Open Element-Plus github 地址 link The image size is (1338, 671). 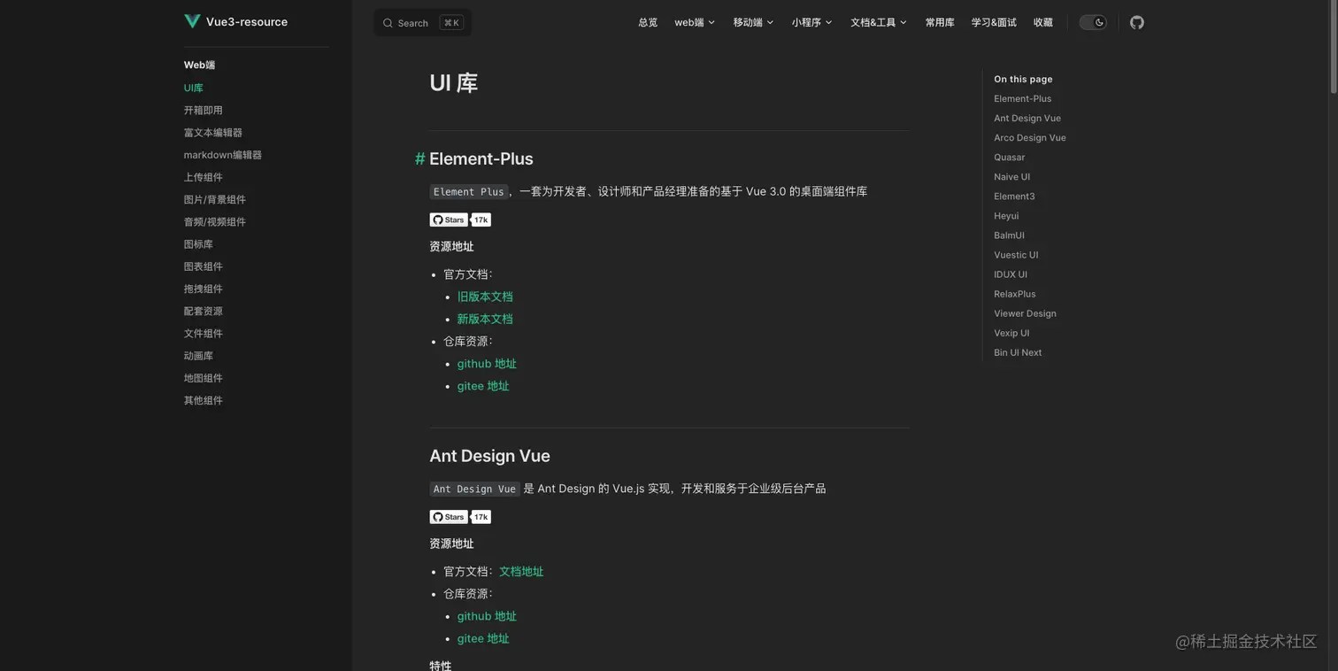[487, 364]
